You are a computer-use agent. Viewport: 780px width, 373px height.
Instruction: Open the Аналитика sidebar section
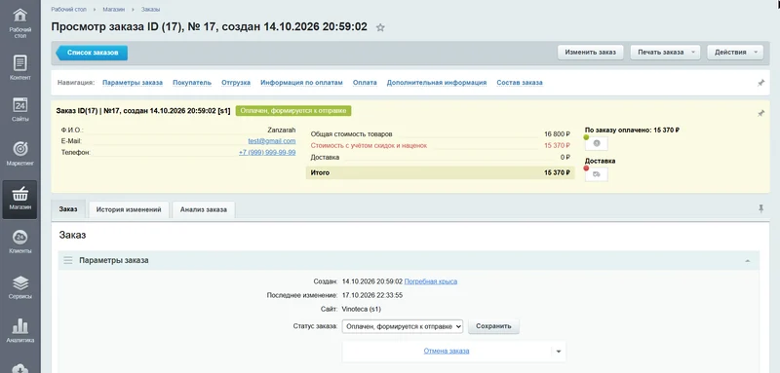click(19, 331)
